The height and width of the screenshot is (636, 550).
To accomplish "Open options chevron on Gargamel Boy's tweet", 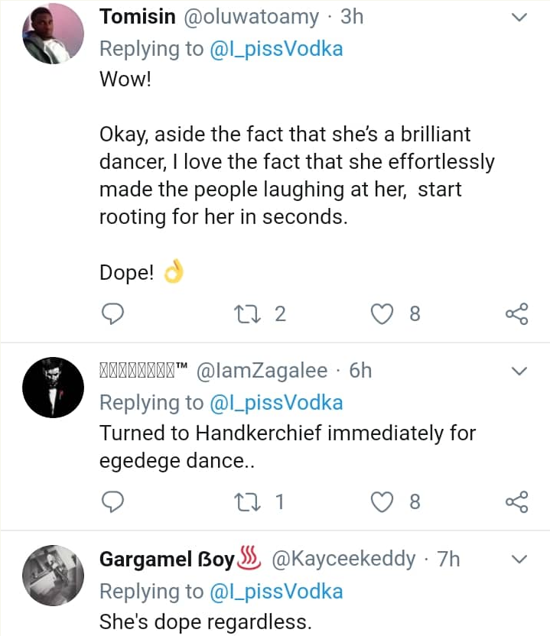I will (x=519, y=560).
